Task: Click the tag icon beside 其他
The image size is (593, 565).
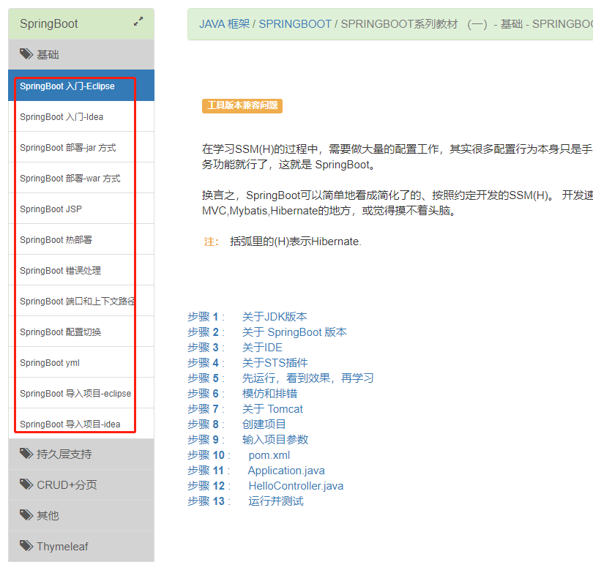Action: click(x=26, y=515)
